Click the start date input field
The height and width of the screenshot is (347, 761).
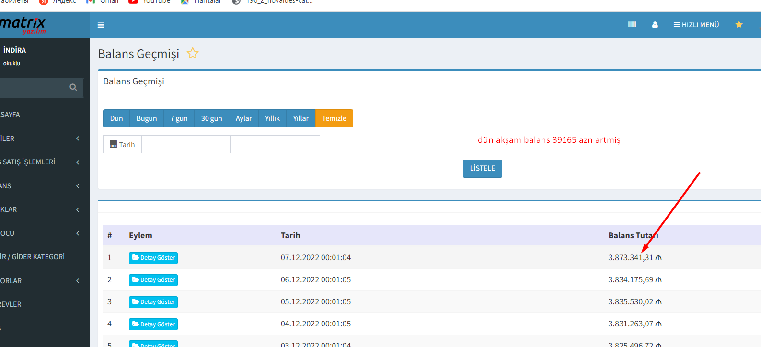186,144
